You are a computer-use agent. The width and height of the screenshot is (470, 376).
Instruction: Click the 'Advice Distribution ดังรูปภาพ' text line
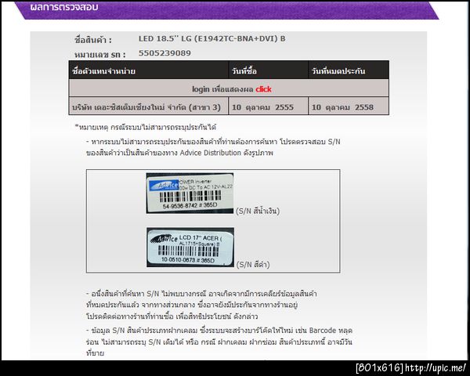pos(179,153)
